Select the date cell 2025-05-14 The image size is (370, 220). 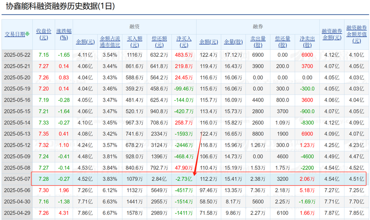point(17,123)
